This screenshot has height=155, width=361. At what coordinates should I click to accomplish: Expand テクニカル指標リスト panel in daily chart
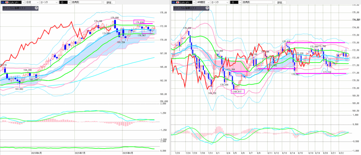[x=36, y=8]
